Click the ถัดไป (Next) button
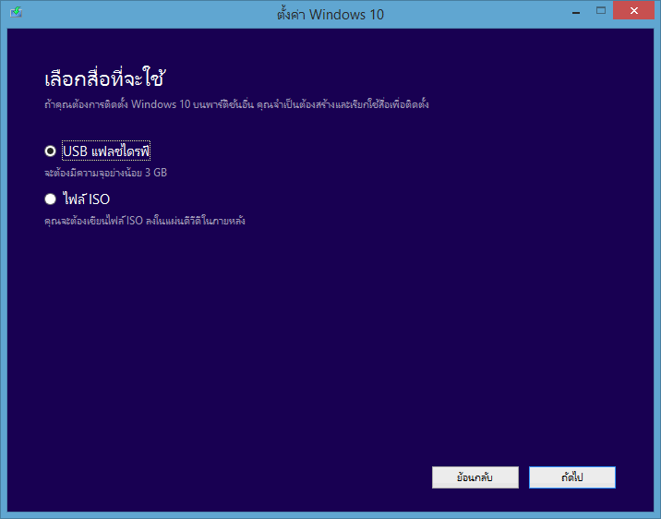The height and width of the screenshot is (519, 661). (572, 477)
